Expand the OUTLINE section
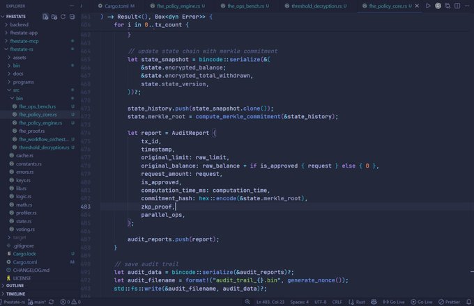 15,286
